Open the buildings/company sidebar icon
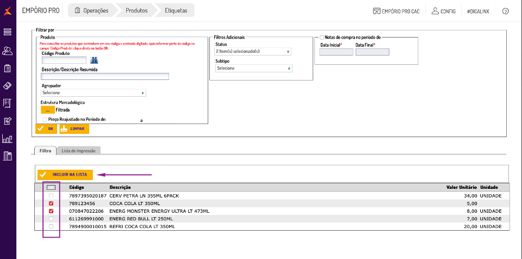The width and height of the screenshot is (522, 259). [8, 156]
